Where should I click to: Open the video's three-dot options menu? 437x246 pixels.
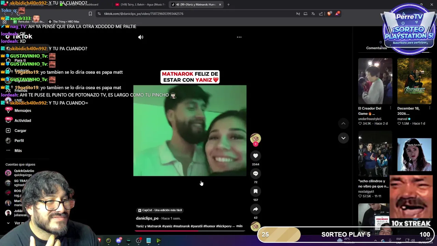tap(239, 37)
